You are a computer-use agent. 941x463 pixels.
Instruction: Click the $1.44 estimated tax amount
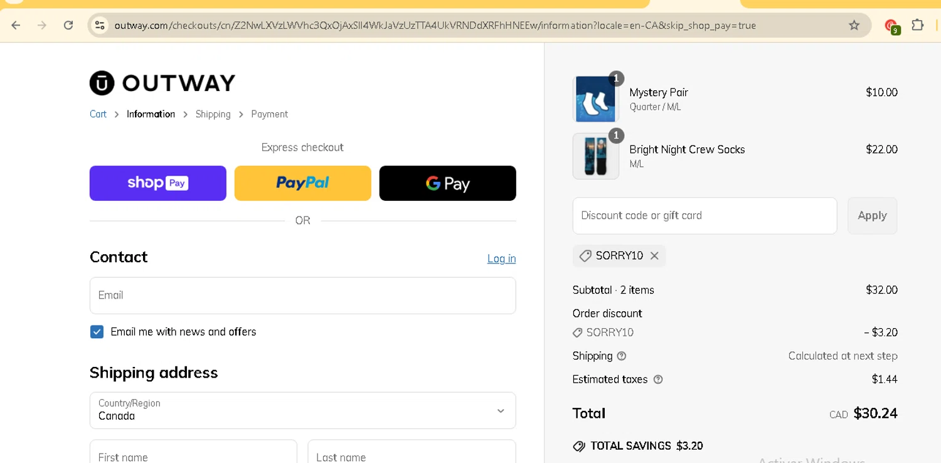(x=885, y=380)
